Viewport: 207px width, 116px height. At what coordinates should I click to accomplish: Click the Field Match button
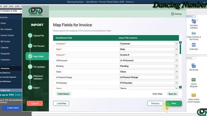pos(63,94)
